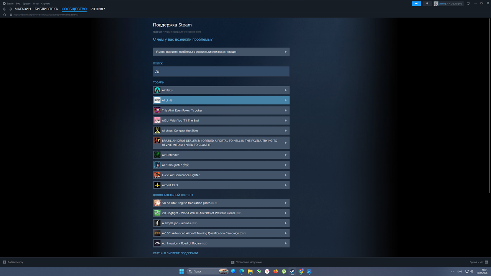Switch to Big Picture mode icon

click(468, 3)
